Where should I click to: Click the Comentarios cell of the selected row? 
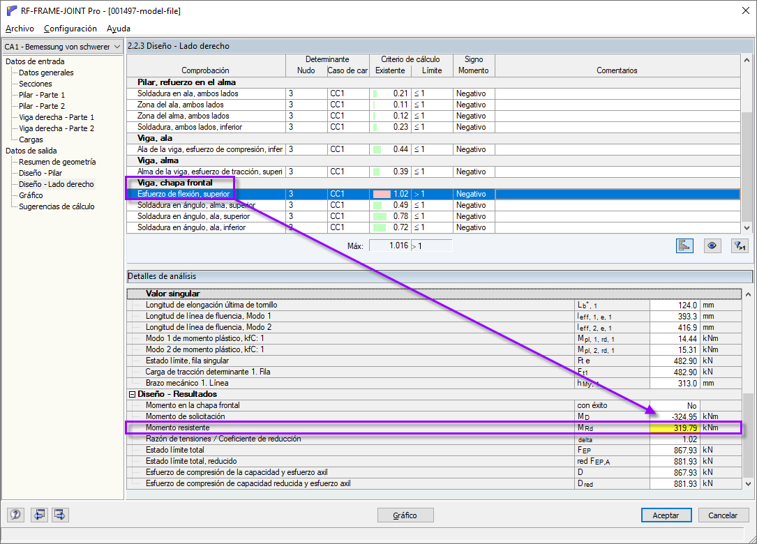point(617,194)
